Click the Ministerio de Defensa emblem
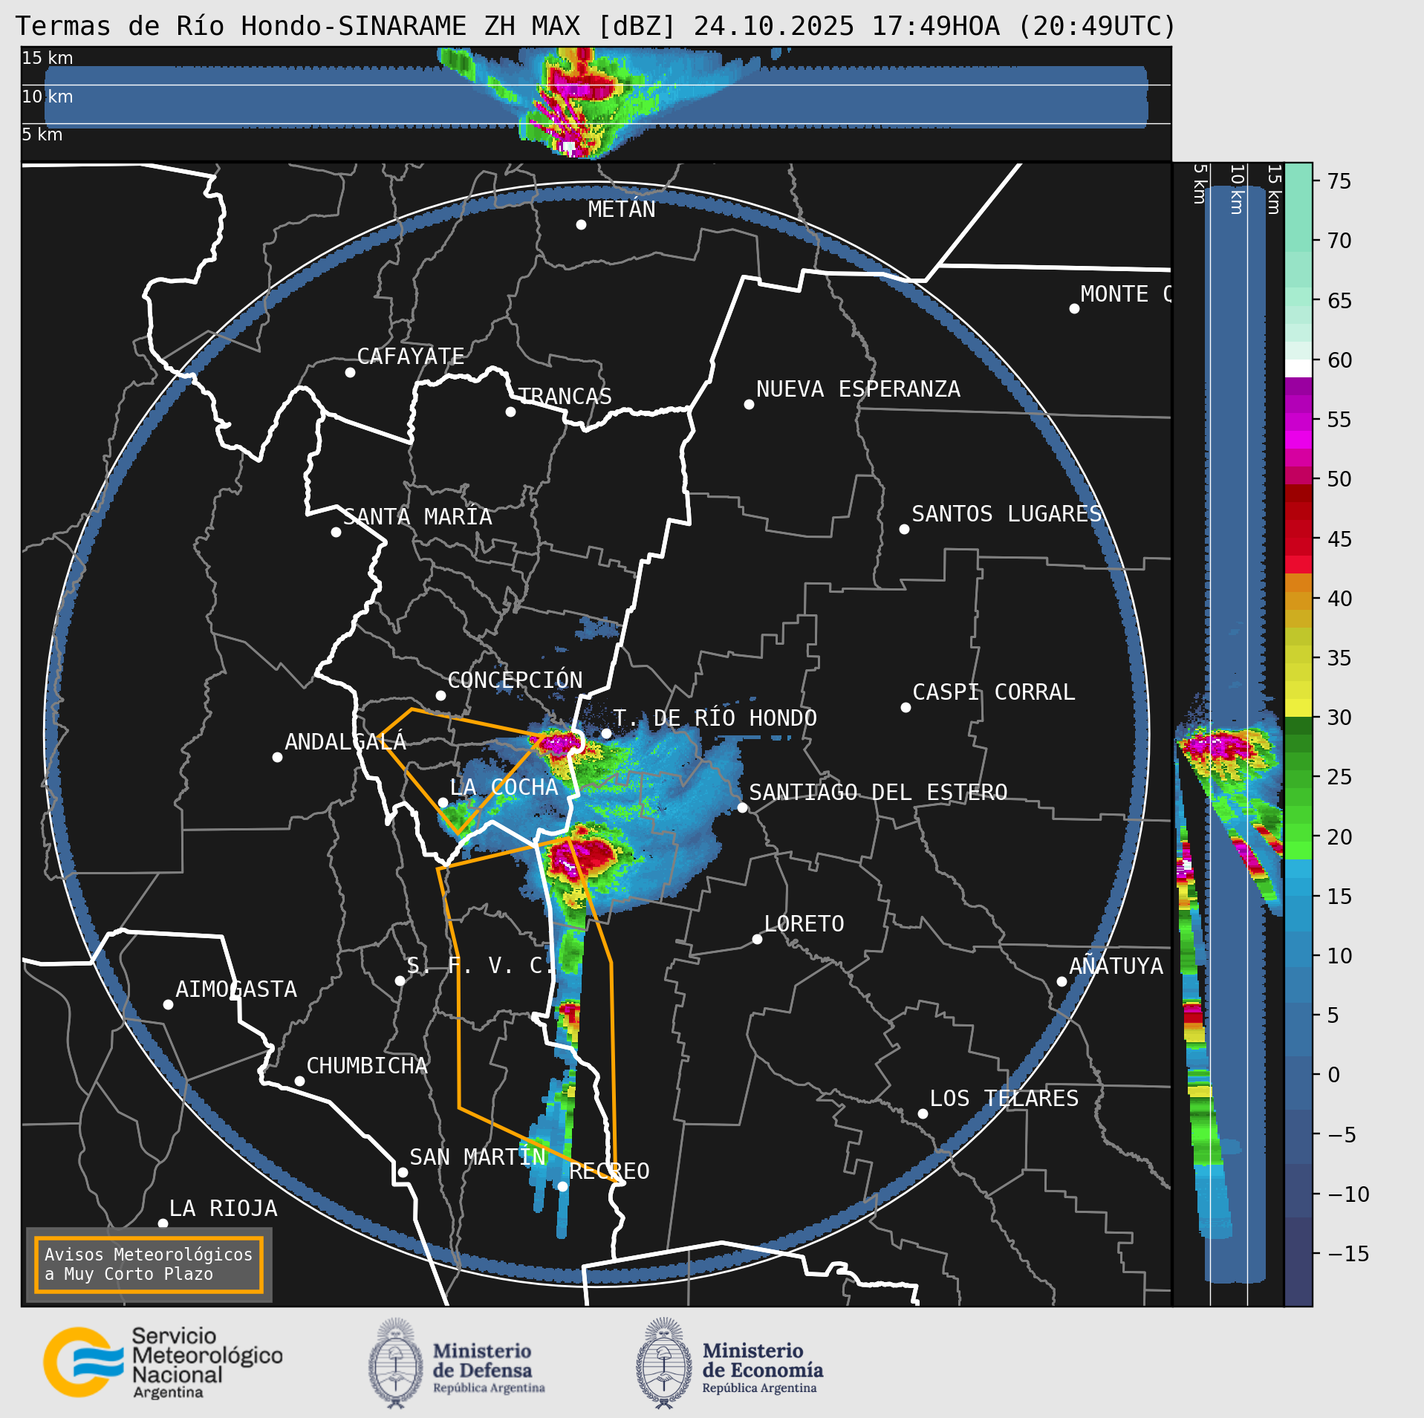The height and width of the screenshot is (1418, 1424). point(396,1363)
